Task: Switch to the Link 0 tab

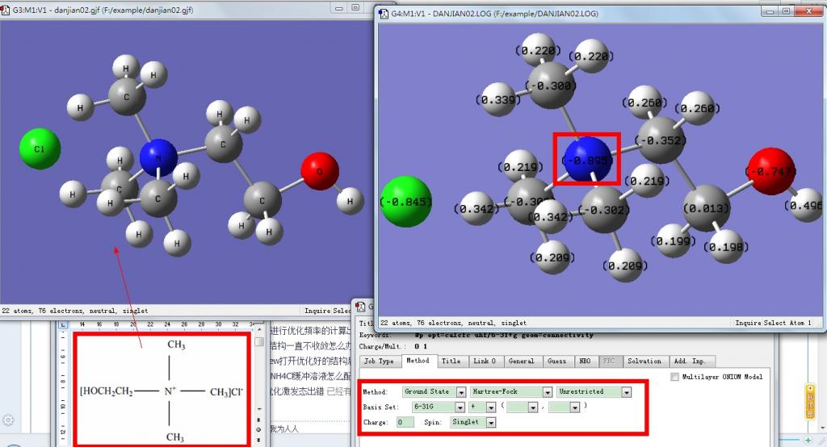Action: 485,361
